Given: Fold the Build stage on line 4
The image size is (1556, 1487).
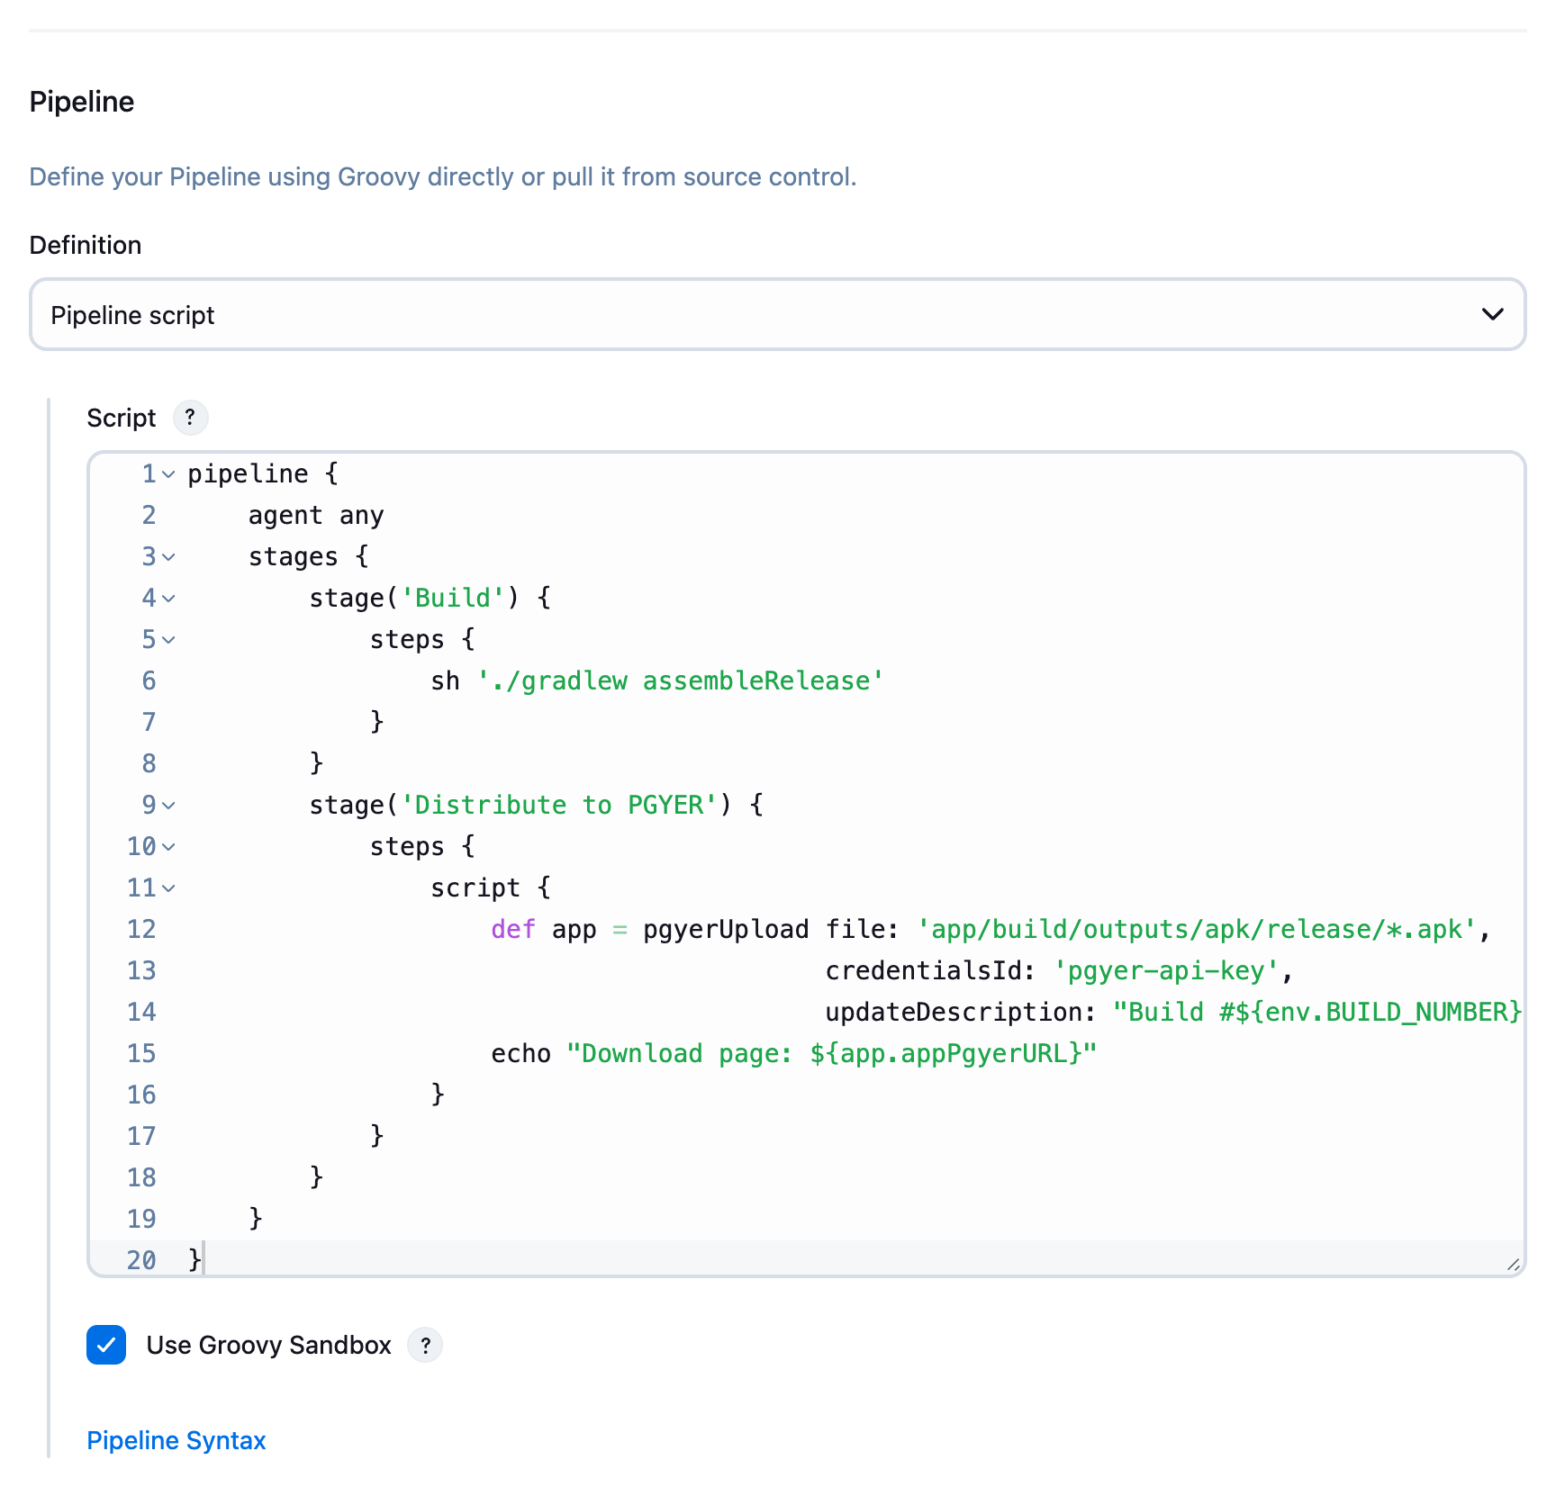Looking at the screenshot, I should click(168, 599).
